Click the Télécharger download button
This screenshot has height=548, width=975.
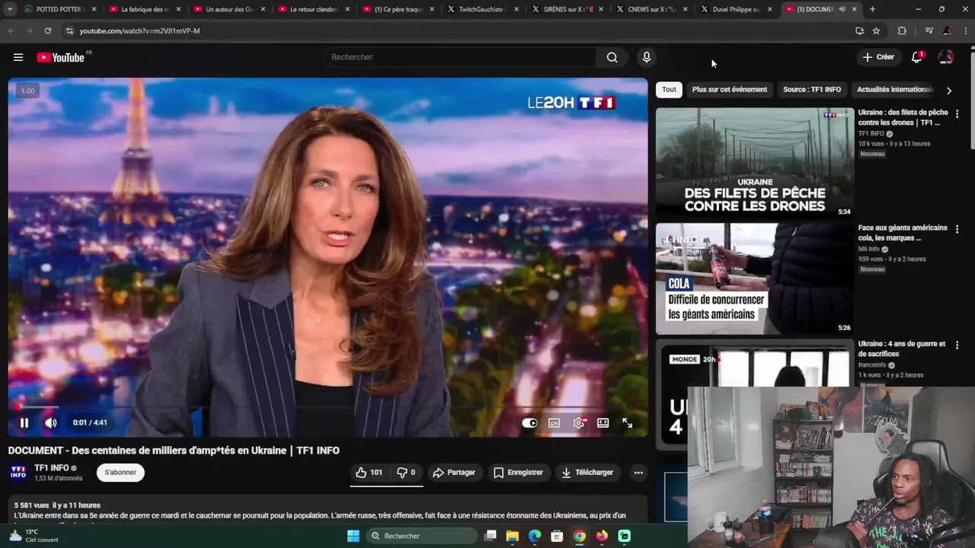click(x=587, y=473)
